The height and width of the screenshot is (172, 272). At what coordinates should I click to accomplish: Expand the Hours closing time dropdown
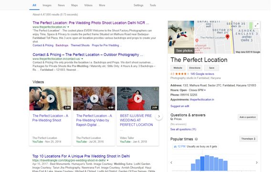coord(205,90)
